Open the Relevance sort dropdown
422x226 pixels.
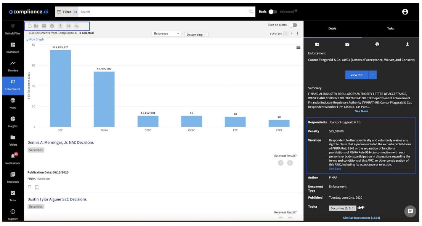[167, 33]
